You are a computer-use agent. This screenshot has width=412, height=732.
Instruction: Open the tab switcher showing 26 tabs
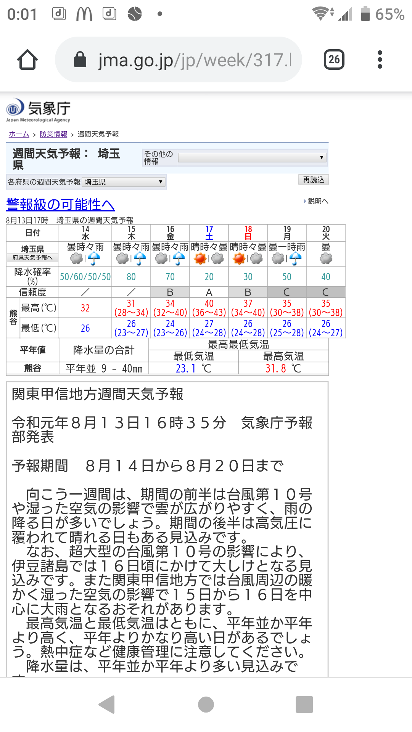coord(334,59)
